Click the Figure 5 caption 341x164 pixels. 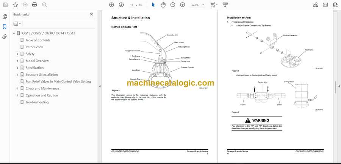pyautogui.click(x=116, y=90)
